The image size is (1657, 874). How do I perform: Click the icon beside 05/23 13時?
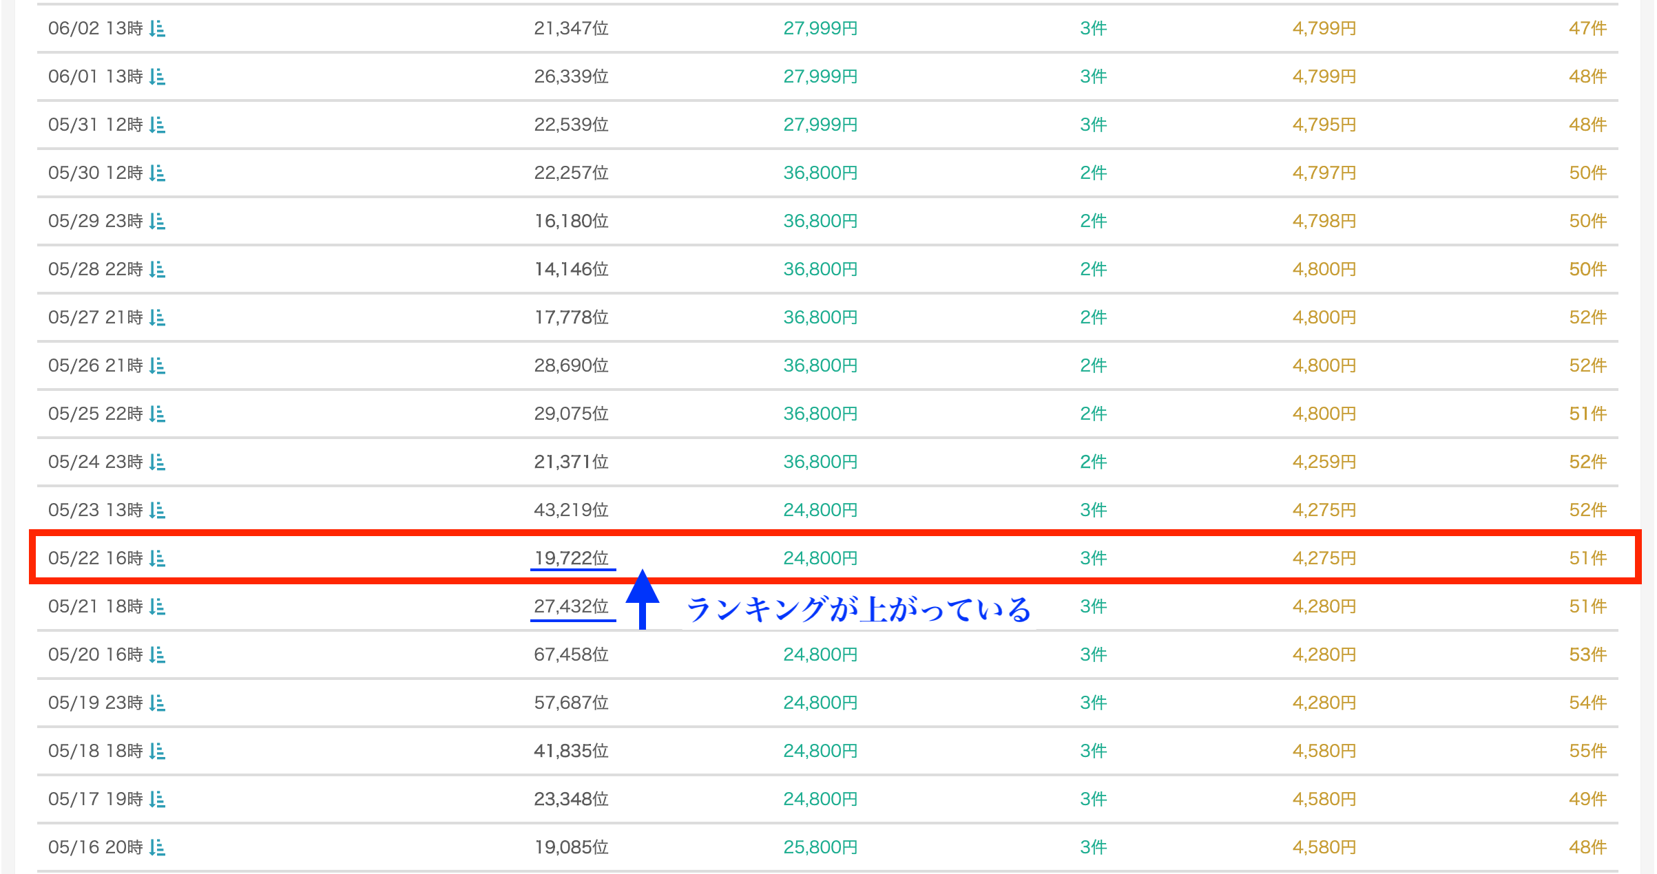point(157,510)
